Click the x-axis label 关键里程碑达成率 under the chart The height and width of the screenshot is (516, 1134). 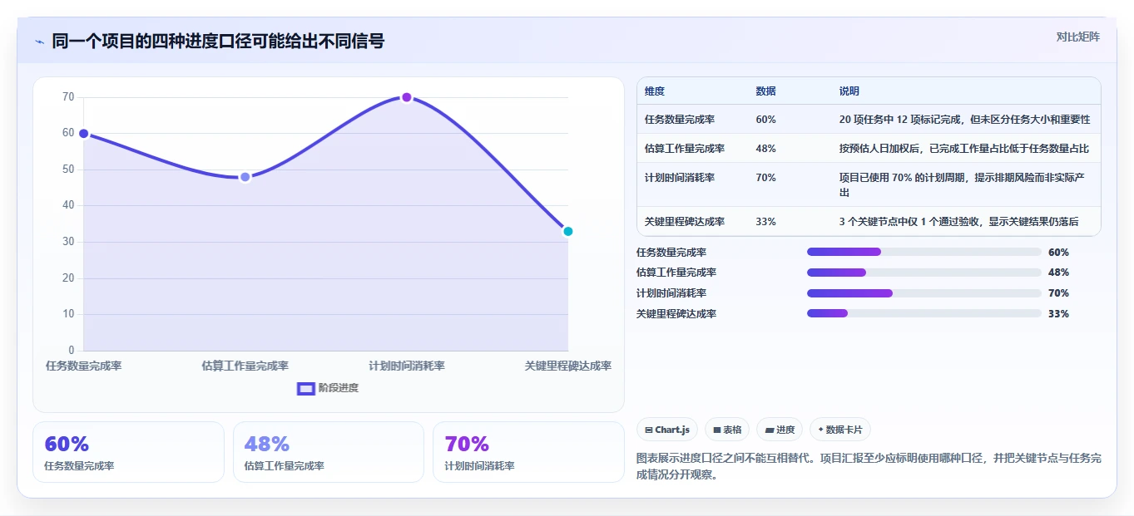(568, 366)
